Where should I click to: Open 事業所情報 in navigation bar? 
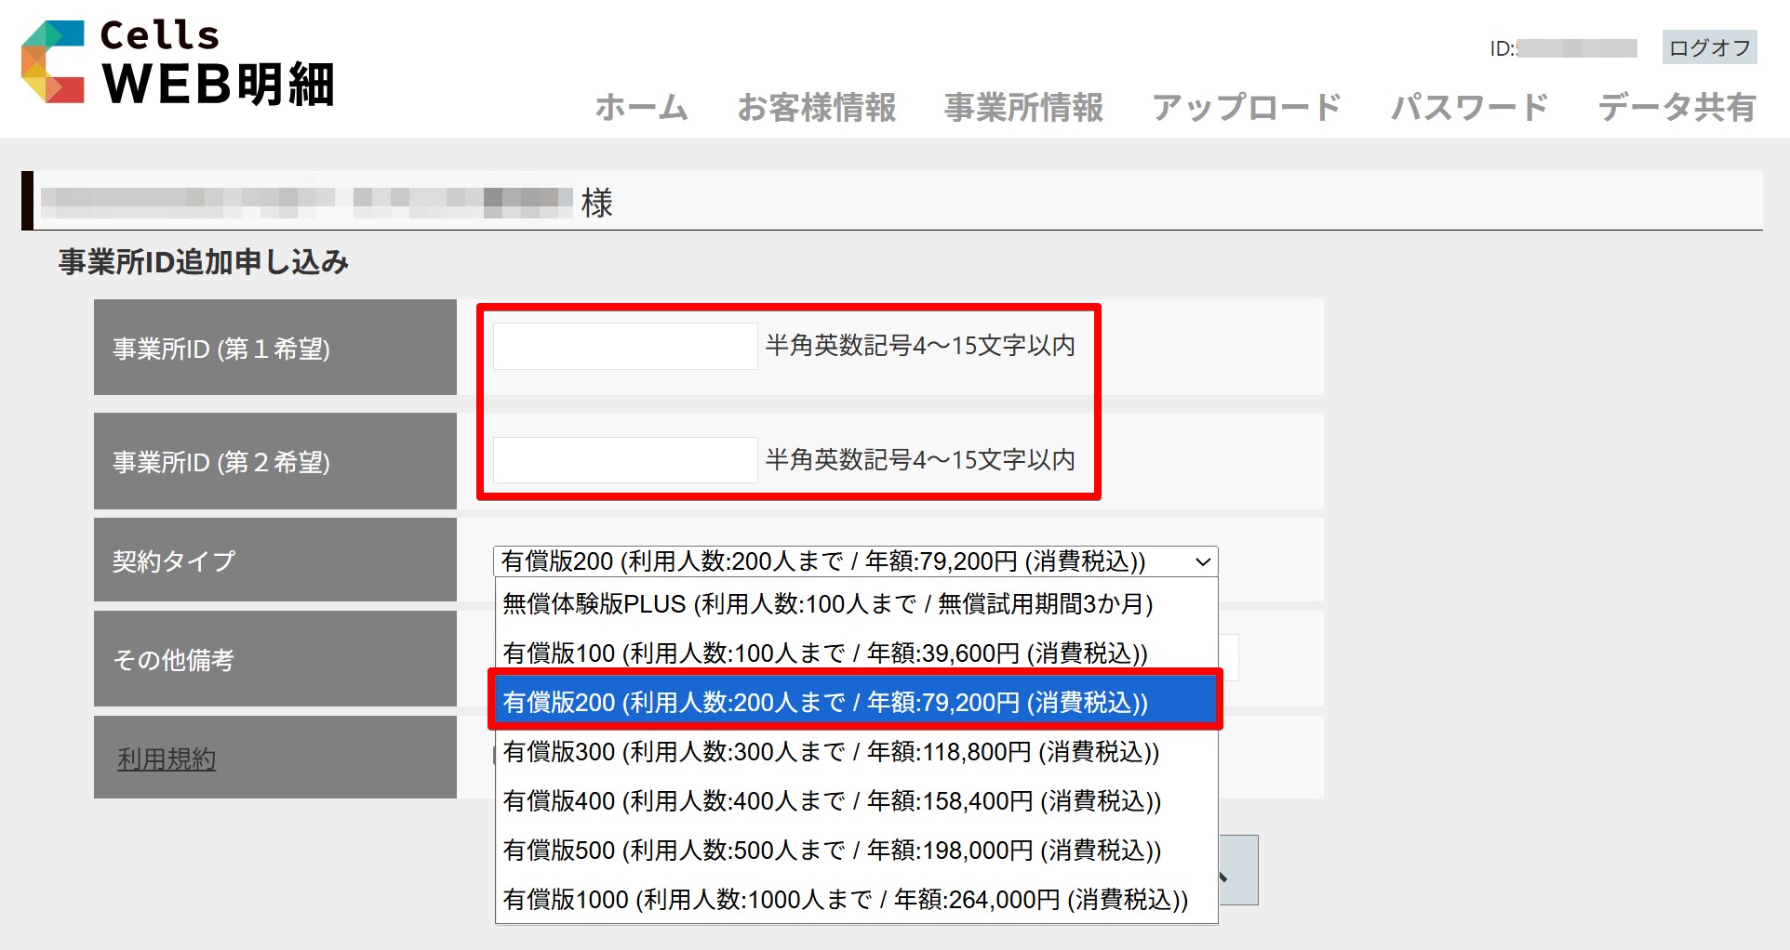point(1023,108)
